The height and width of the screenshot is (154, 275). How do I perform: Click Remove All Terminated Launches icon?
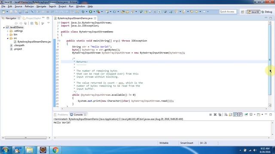tap(220, 115)
